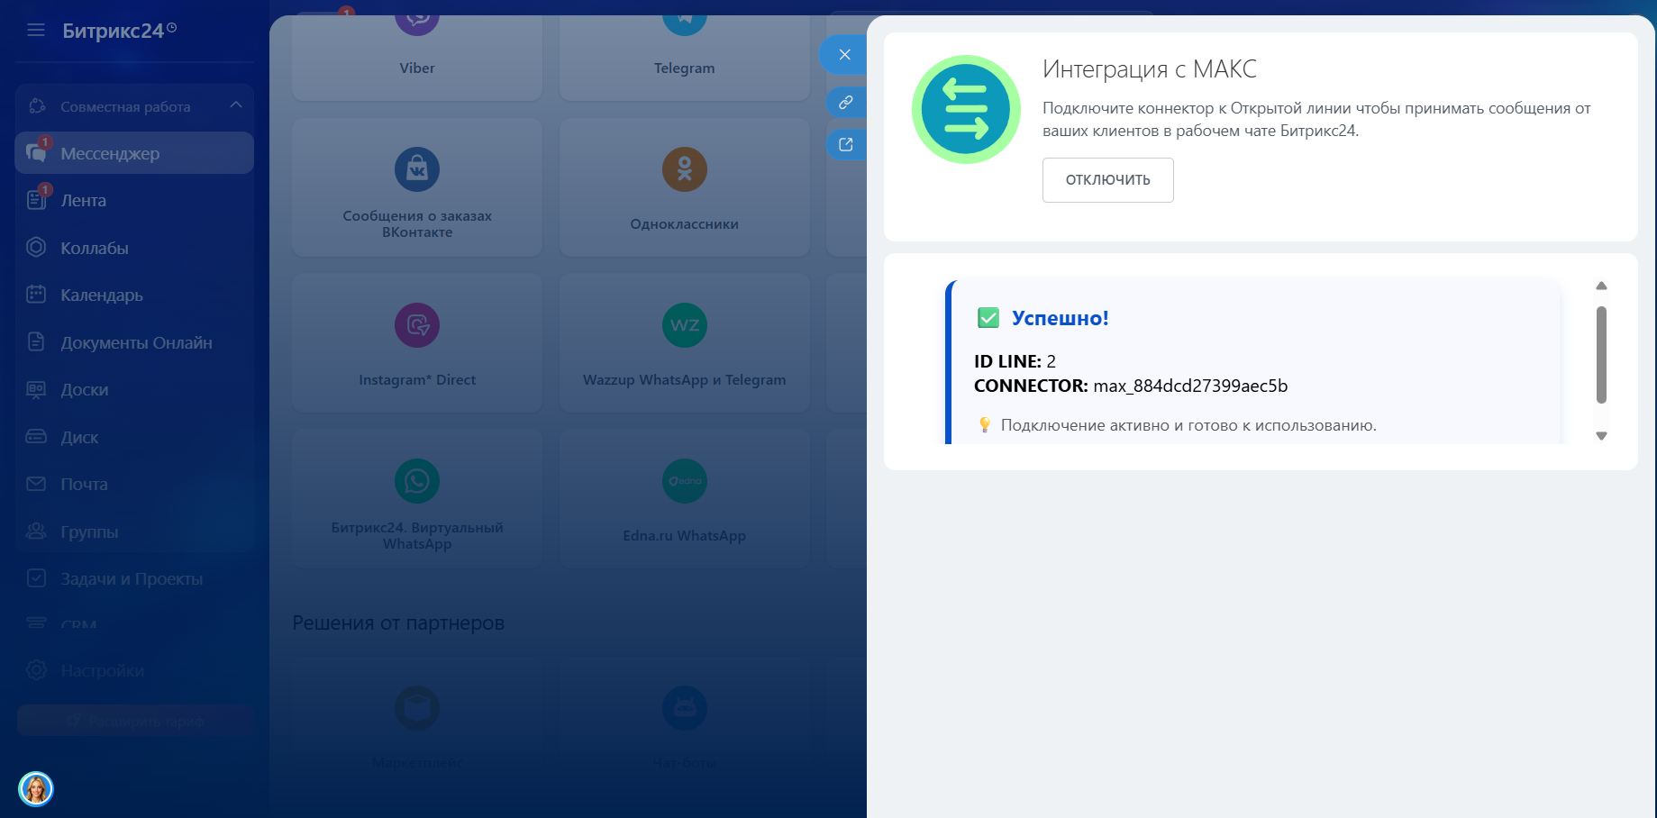Select the Чат-боты robot icon
The width and height of the screenshot is (1657, 818).
(685, 708)
